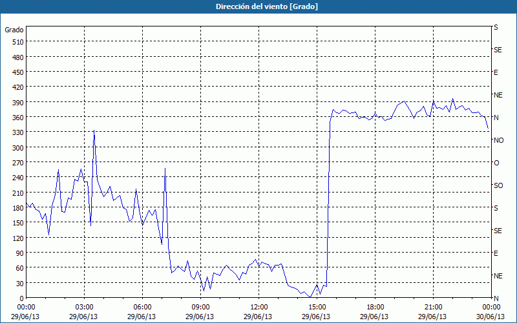Click the "N" compass label level with 0
517x323 pixels.
[496, 298]
